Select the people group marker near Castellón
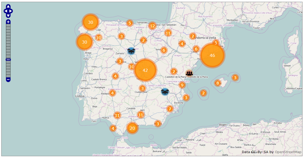The width and height of the screenshot is (303, 159). 189,73
